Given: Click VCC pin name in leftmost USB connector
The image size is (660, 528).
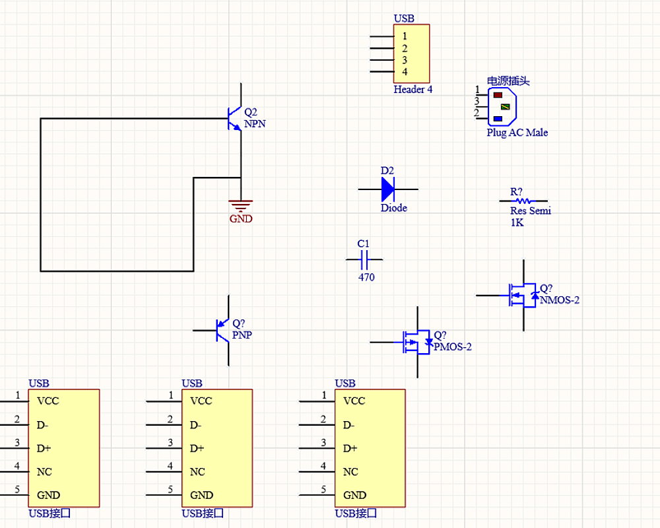Looking at the screenshot, I should [48, 401].
